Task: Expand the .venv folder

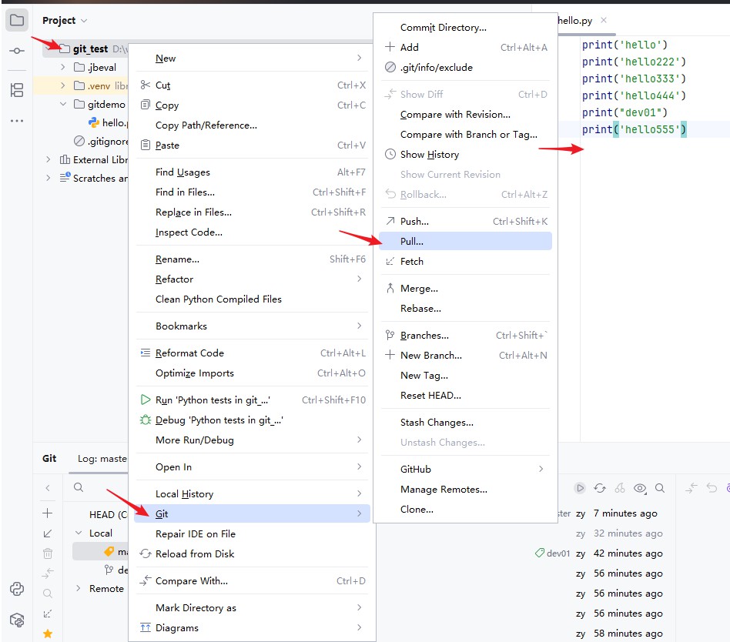Action: click(63, 85)
